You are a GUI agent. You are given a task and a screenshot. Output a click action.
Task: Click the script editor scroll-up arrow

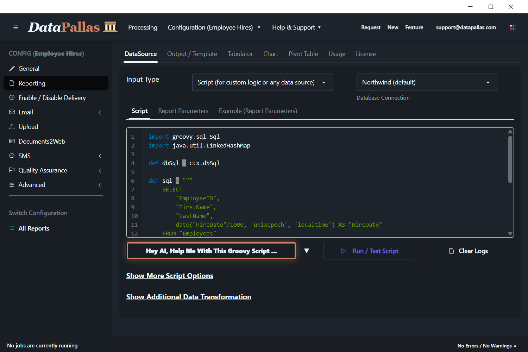tap(510, 132)
